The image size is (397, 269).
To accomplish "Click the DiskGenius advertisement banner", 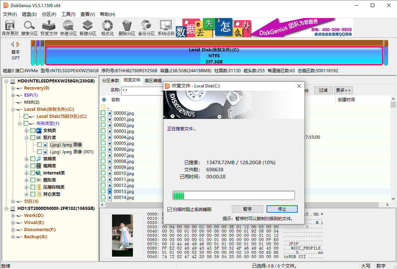I will click(264, 27).
